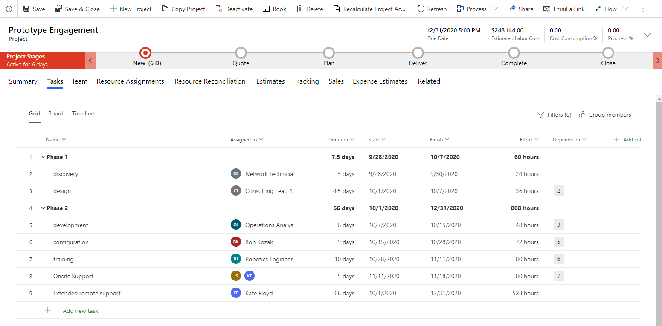Click Network Technician avatar on discovery
The height and width of the screenshot is (326, 662).
236,174
